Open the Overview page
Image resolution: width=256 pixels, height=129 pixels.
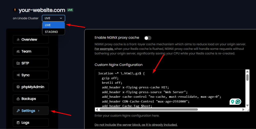31,39
